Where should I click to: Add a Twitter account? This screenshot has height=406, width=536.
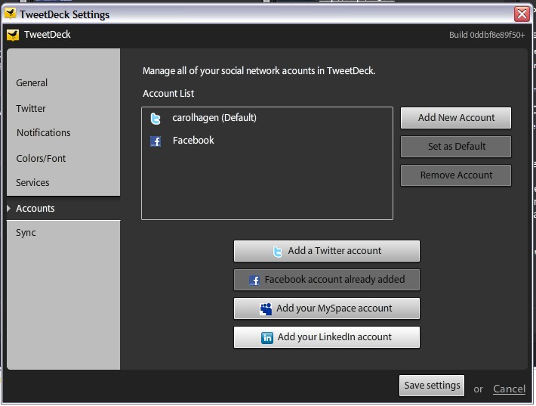click(x=327, y=251)
